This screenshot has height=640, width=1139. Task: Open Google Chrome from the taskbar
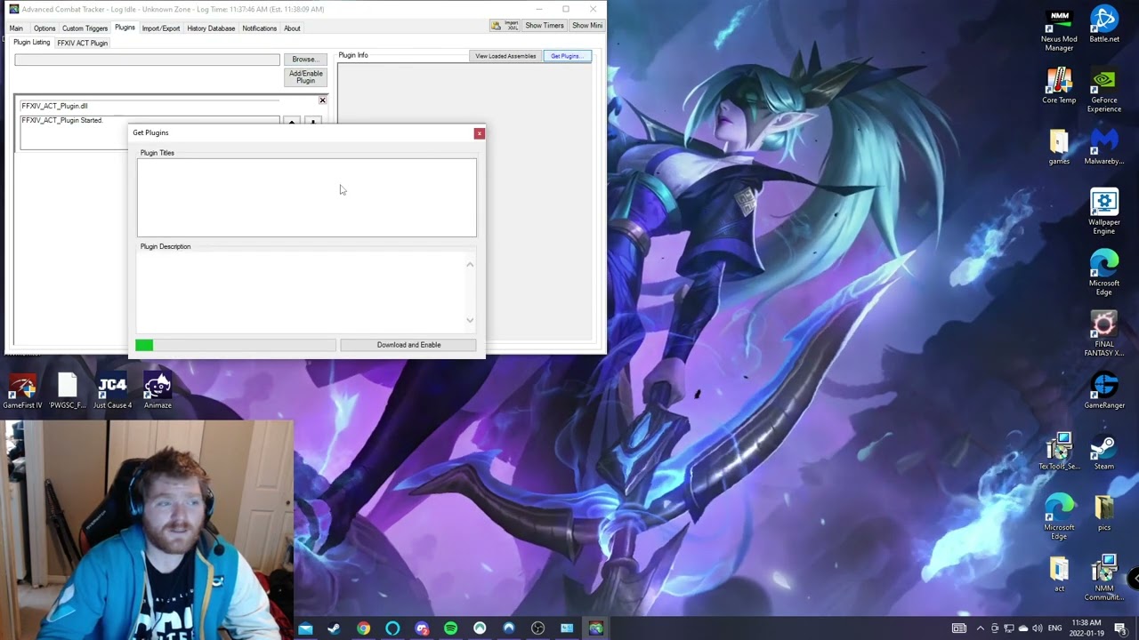click(363, 628)
